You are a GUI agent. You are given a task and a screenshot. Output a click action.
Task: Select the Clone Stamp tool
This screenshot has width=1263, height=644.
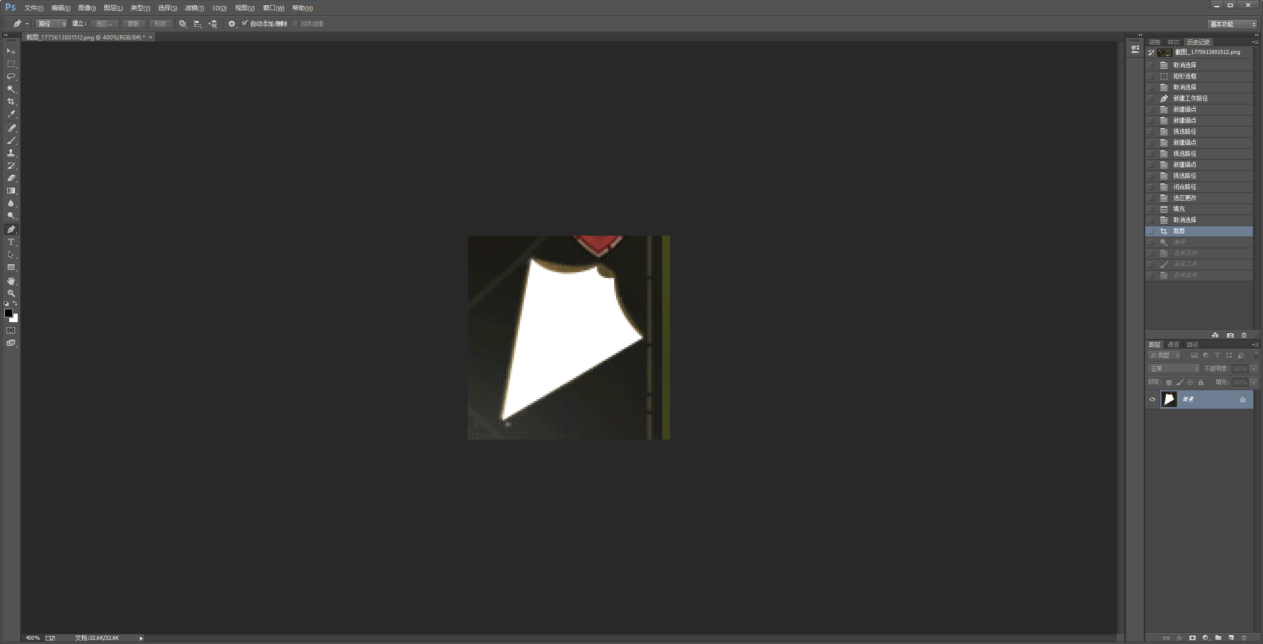pyautogui.click(x=11, y=153)
